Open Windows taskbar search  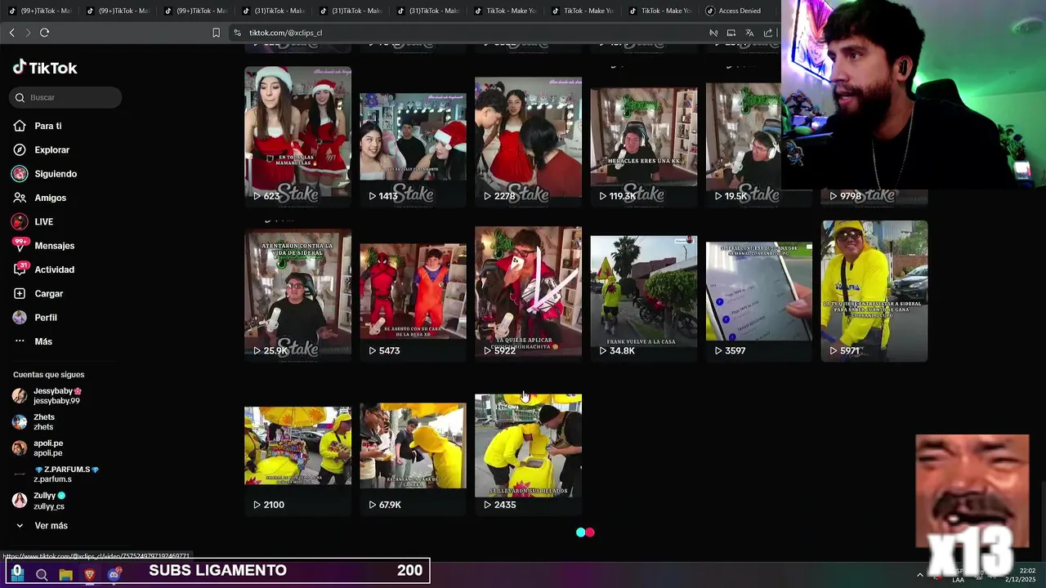42,575
